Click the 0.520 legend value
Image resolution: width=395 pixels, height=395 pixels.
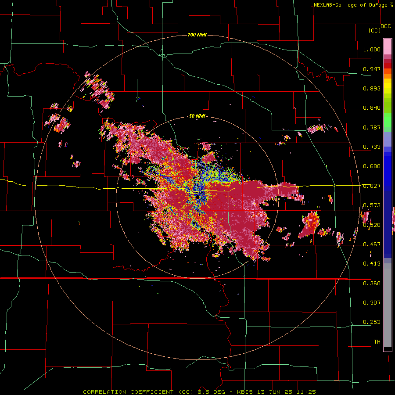click(372, 225)
